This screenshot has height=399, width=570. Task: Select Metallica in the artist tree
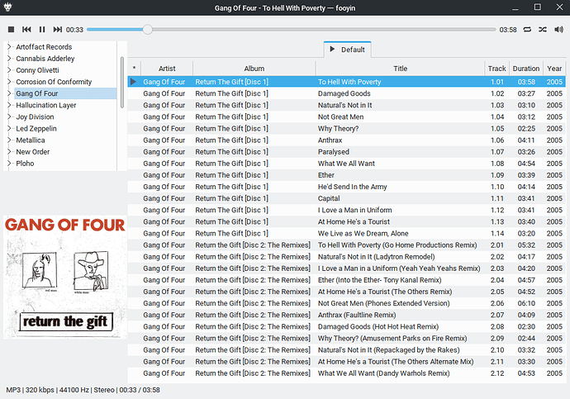tap(33, 140)
